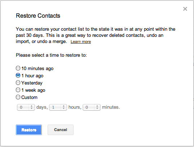Click the Cancel button

61,130
